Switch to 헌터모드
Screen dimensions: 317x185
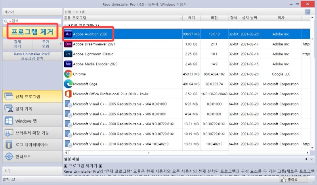(32, 157)
